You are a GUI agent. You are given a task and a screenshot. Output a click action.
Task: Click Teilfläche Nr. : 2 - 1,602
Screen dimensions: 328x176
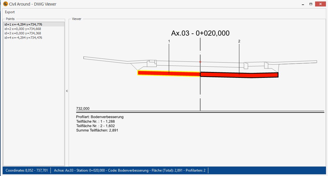pos(95,126)
